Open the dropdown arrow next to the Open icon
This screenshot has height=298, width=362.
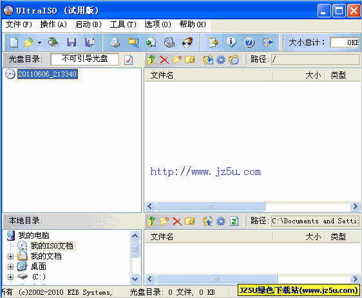point(39,42)
